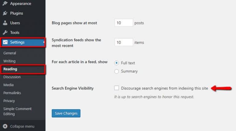The image size is (236, 131).
Task: Enable Discourage search engines checkbox
Action: [x=116, y=88]
